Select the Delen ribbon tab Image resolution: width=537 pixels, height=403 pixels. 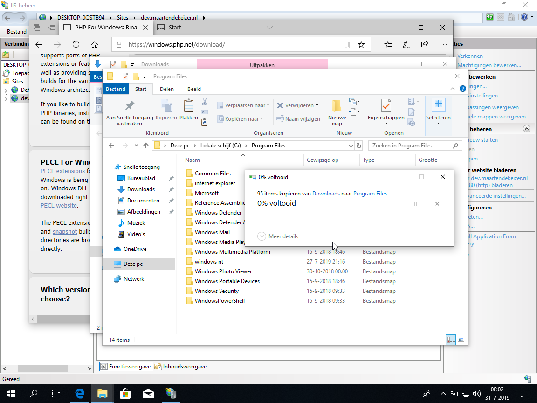click(167, 89)
